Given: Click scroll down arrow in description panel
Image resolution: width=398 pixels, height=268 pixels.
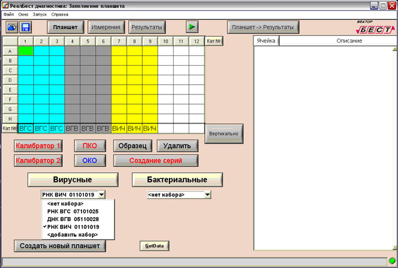Looking at the screenshot, I should 394,248.
